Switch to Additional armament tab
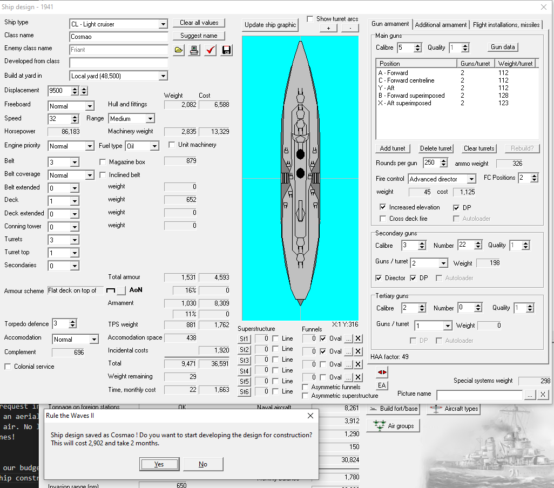The image size is (554, 488). pyautogui.click(x=441, y=25)
